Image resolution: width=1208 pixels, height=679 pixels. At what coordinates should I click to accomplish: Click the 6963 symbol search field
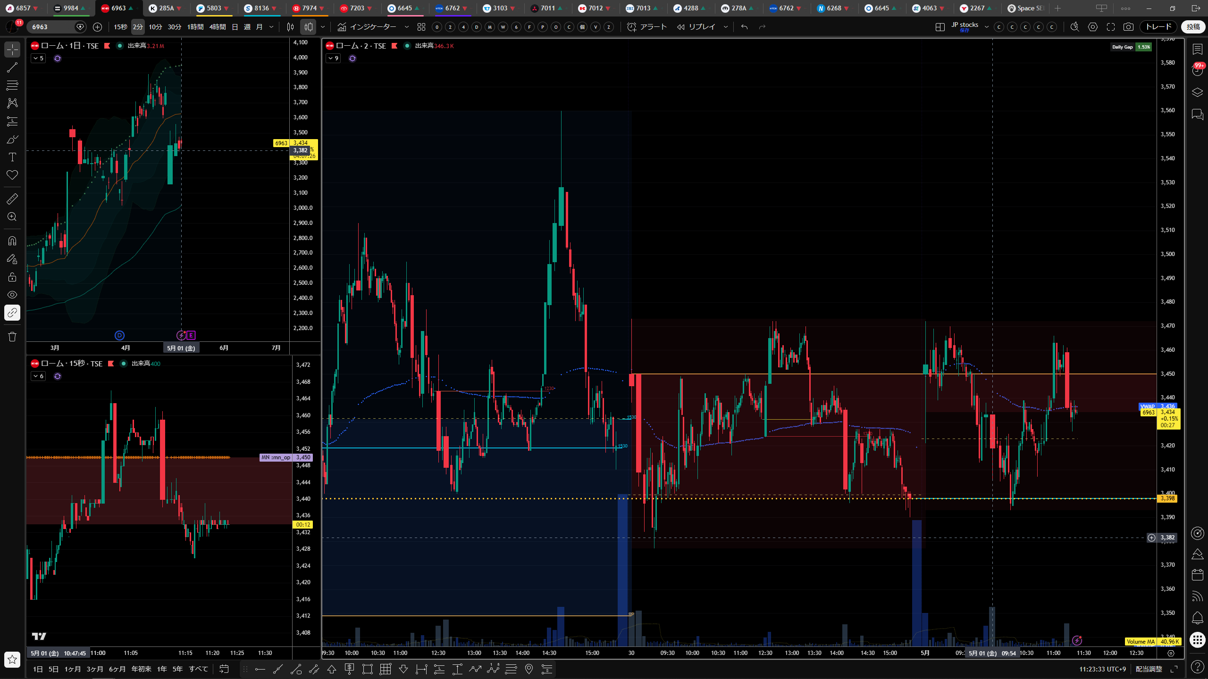click(52, 27)
